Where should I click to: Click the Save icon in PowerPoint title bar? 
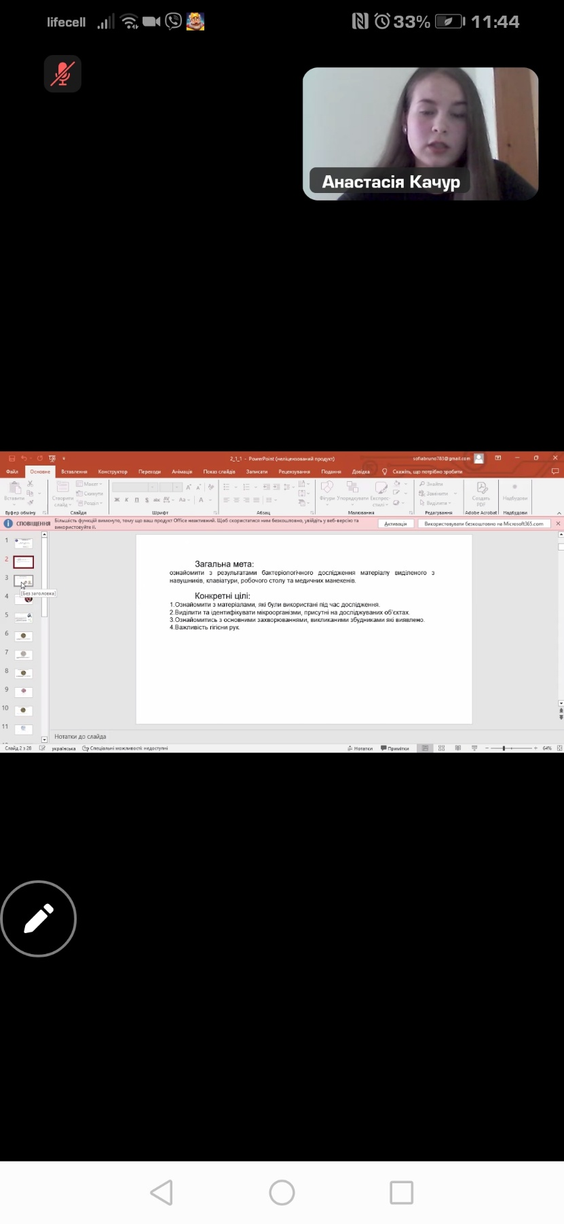pyautogui.click(x=12, y=459)
